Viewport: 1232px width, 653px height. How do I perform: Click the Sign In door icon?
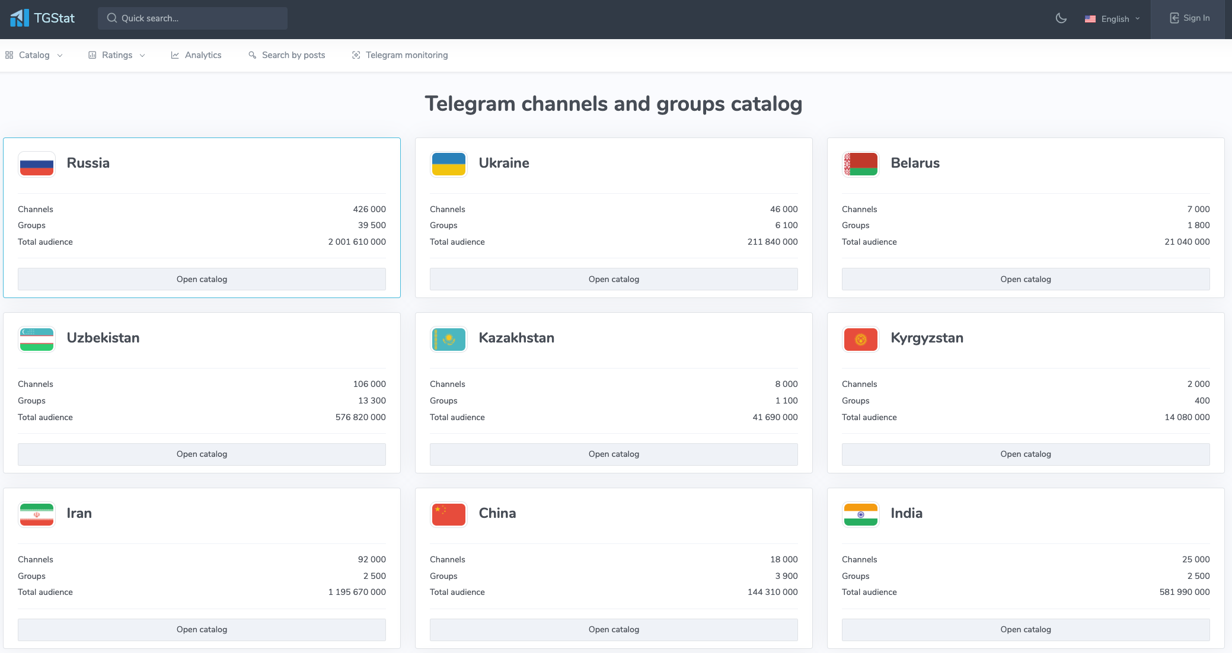[1174, 18]
